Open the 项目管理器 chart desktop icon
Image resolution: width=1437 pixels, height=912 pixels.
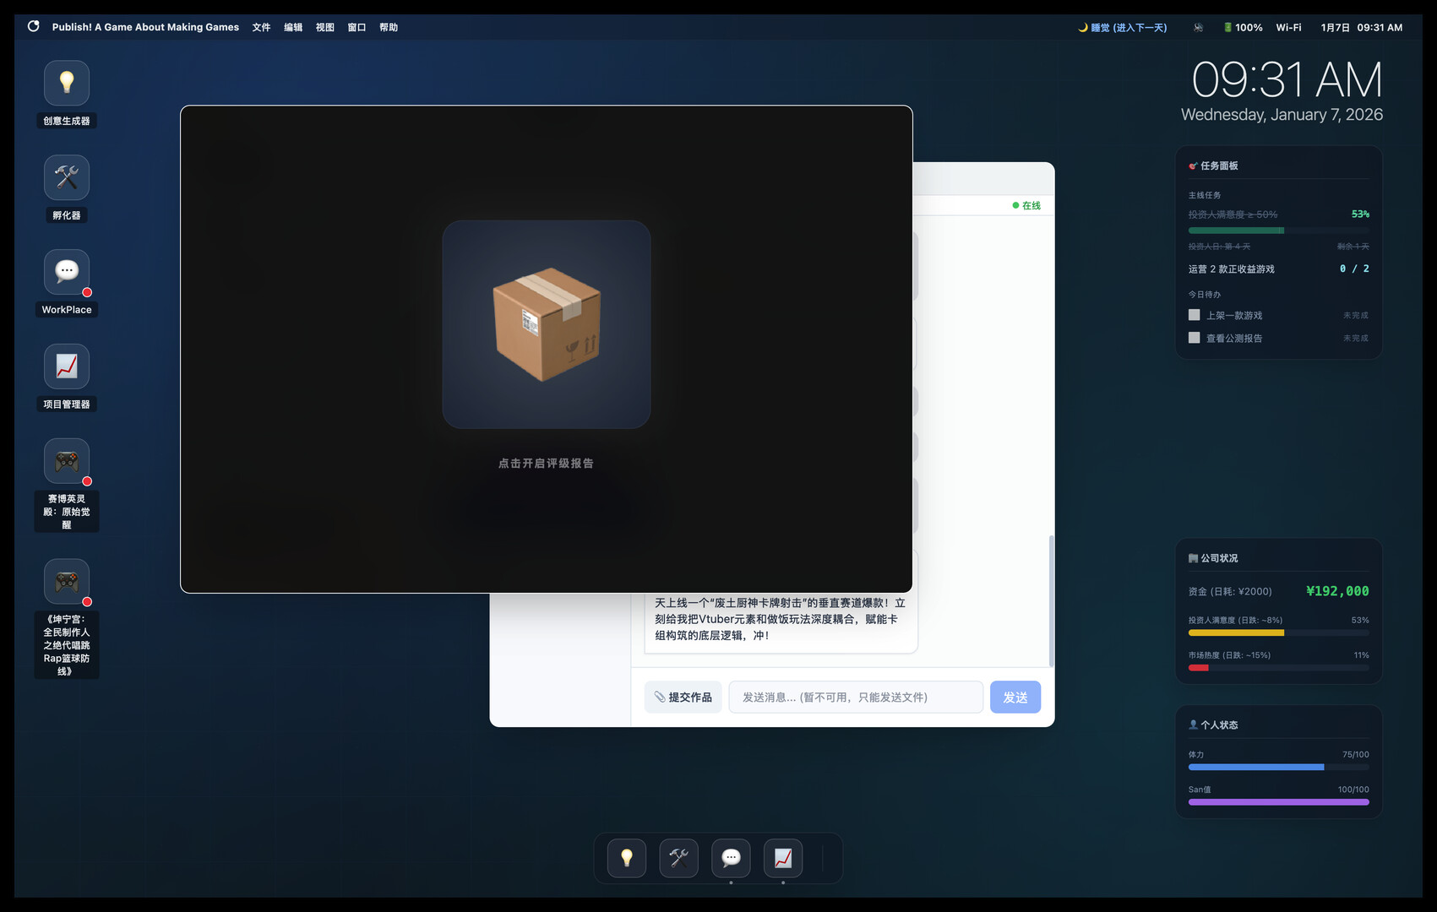tap(67, 367)
